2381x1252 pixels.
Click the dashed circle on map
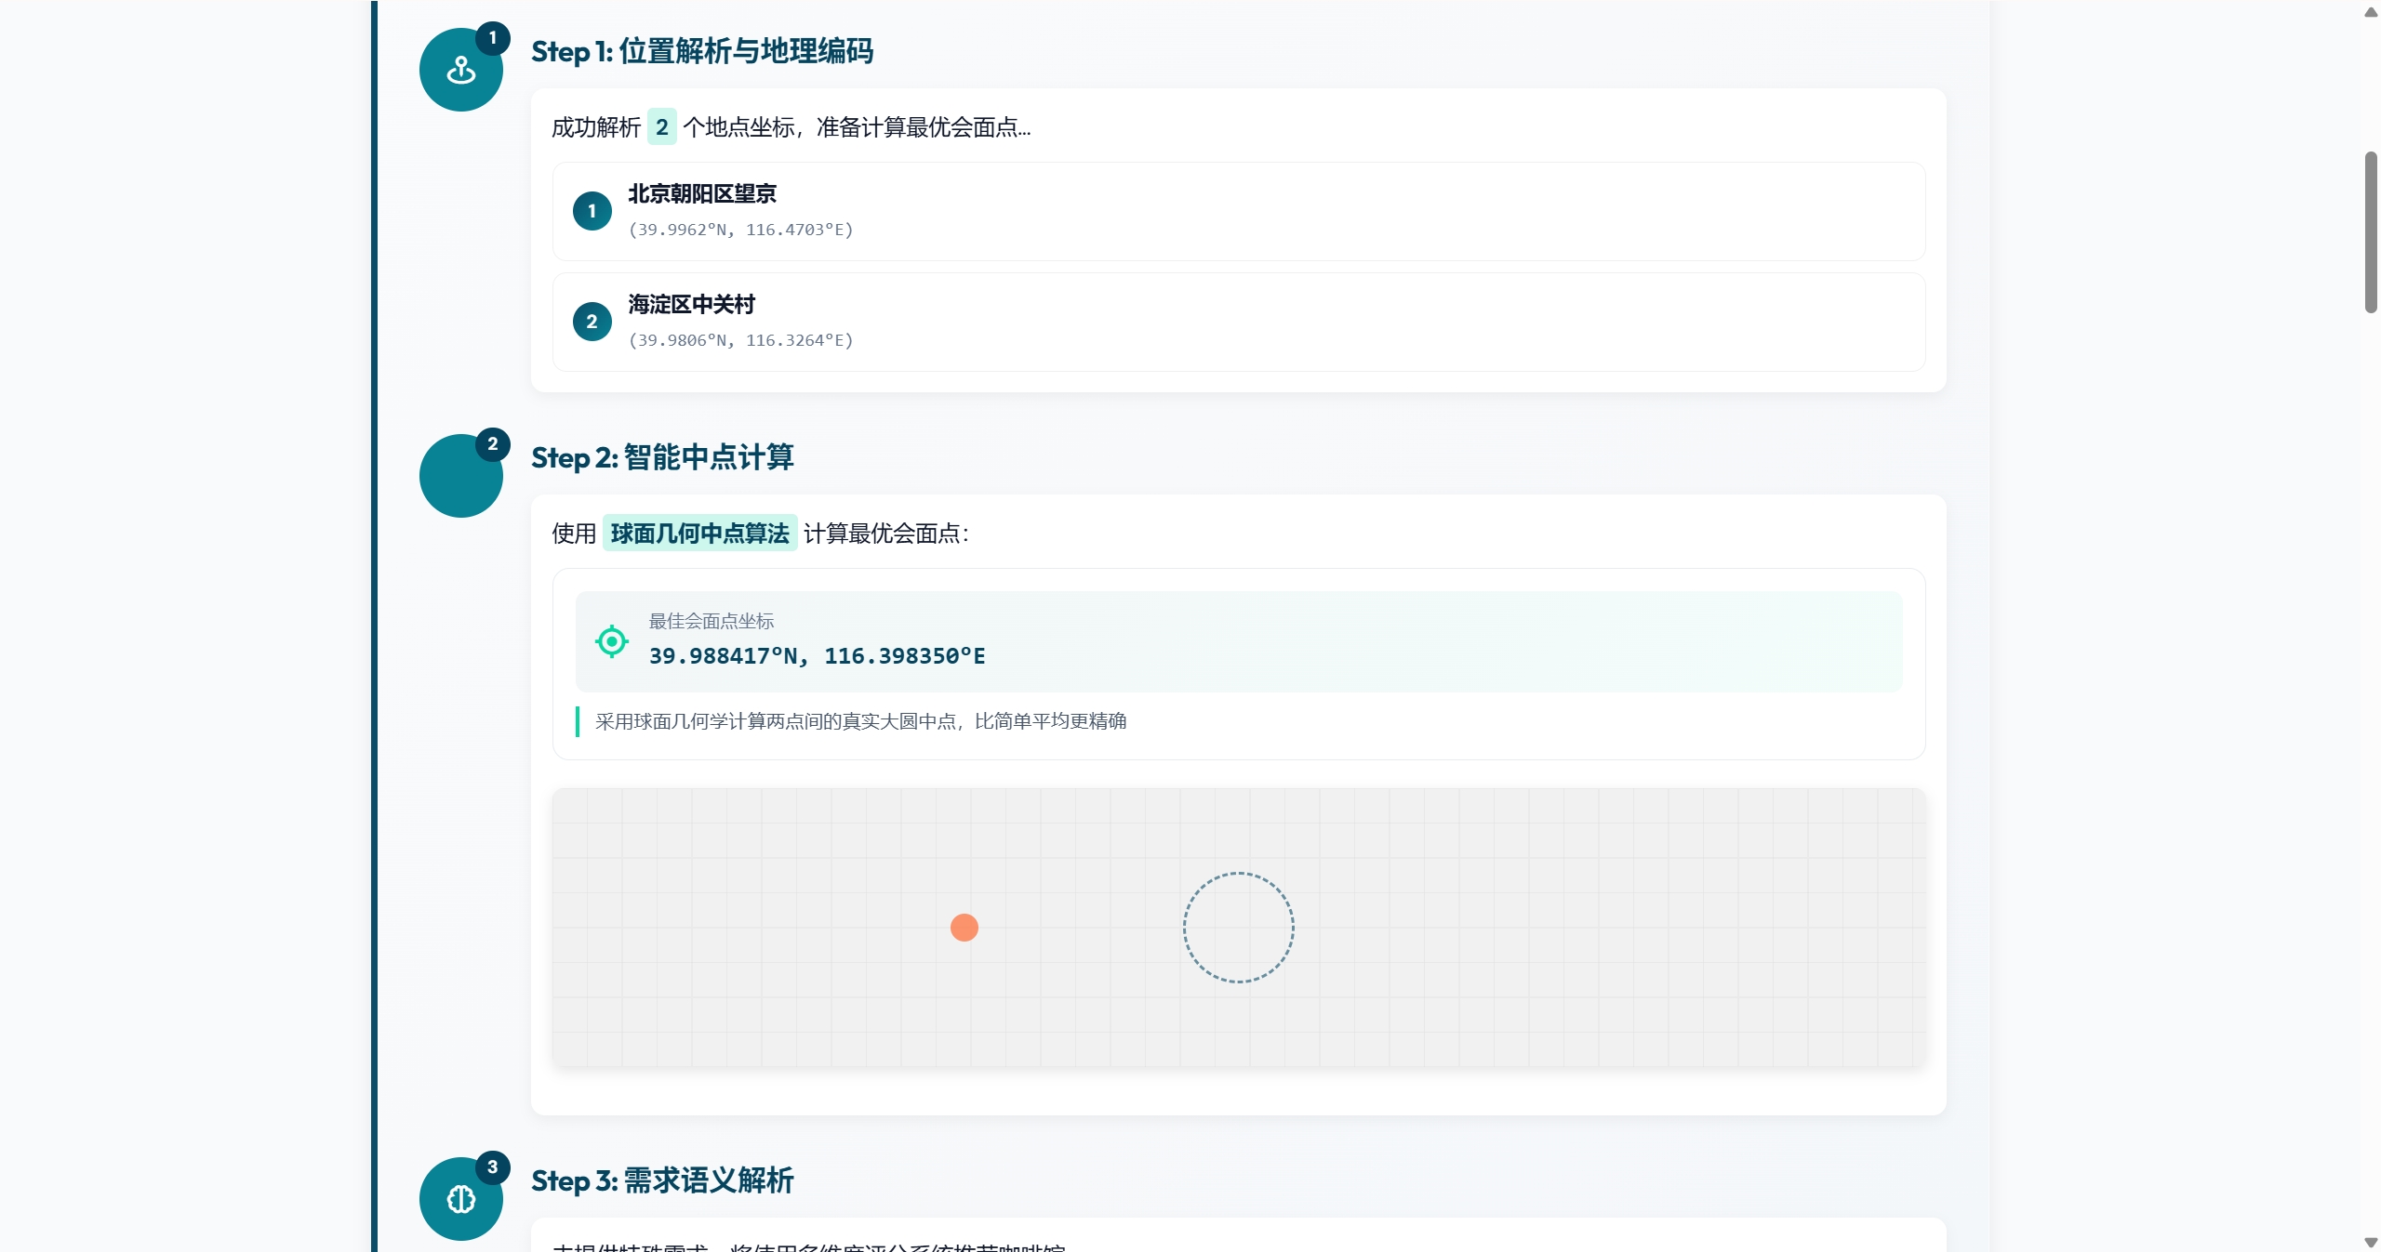[x=1238, y=928]
